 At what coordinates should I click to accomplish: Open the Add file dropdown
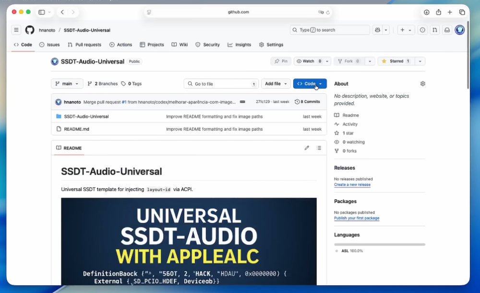[276, 84]
